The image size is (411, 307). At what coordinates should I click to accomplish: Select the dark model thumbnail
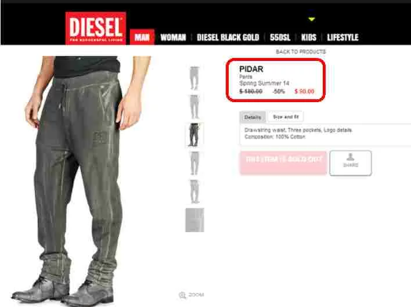tap(194, 135)
